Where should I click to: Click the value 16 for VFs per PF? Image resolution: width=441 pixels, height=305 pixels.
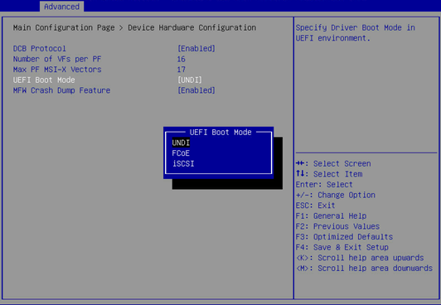(x=181, y=59)
